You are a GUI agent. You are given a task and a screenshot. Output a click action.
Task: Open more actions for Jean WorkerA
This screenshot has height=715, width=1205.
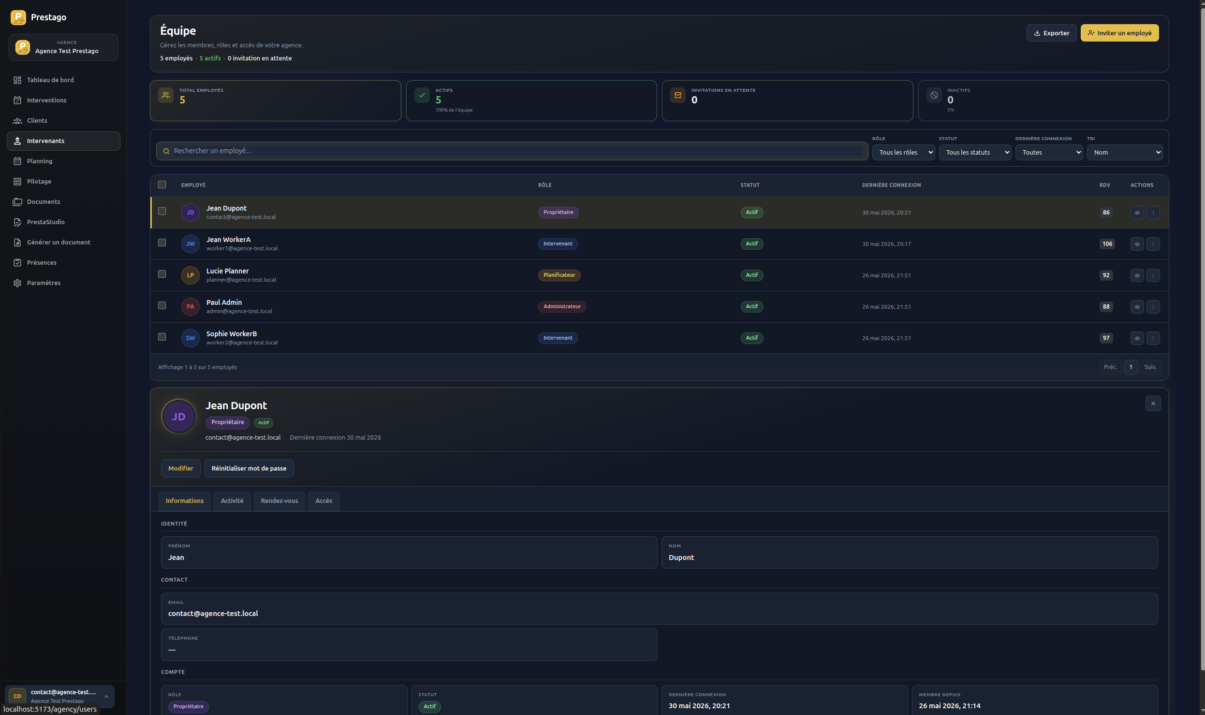pos(1153,244)
